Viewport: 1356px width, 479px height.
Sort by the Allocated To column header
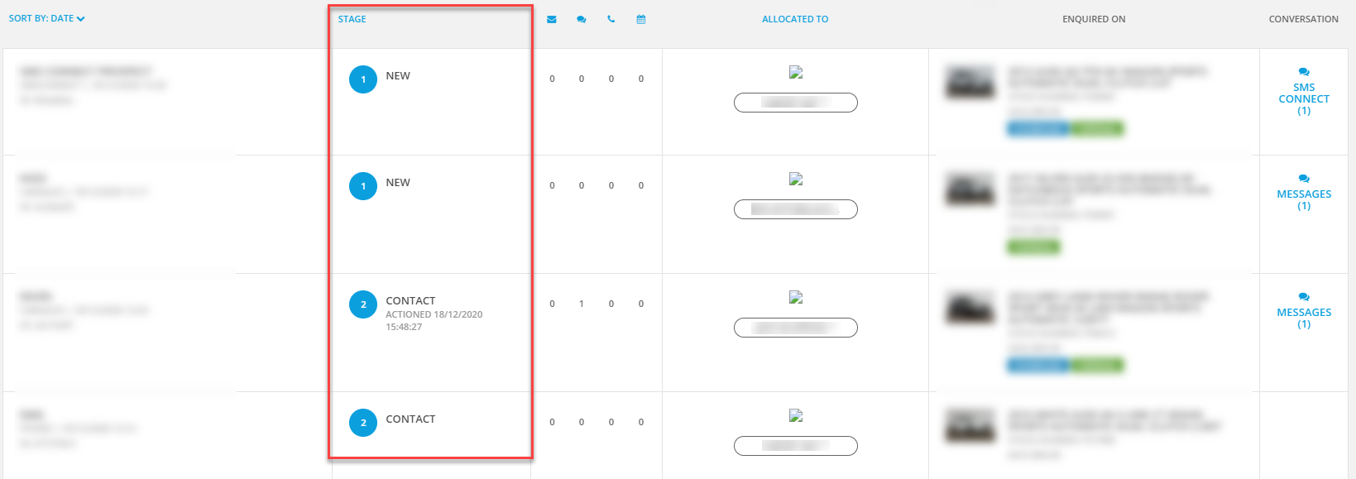pyautogui.click(x=794, y=19)
